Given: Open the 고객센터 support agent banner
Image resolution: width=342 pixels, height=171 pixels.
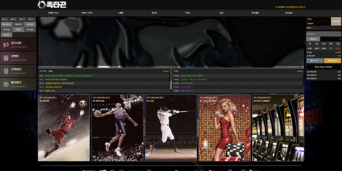Looking at the screenshot, I should click(x=18, y=71).
